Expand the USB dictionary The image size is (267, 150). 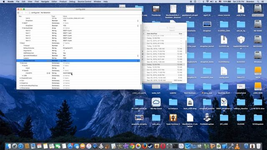click(x=23, y=76)
